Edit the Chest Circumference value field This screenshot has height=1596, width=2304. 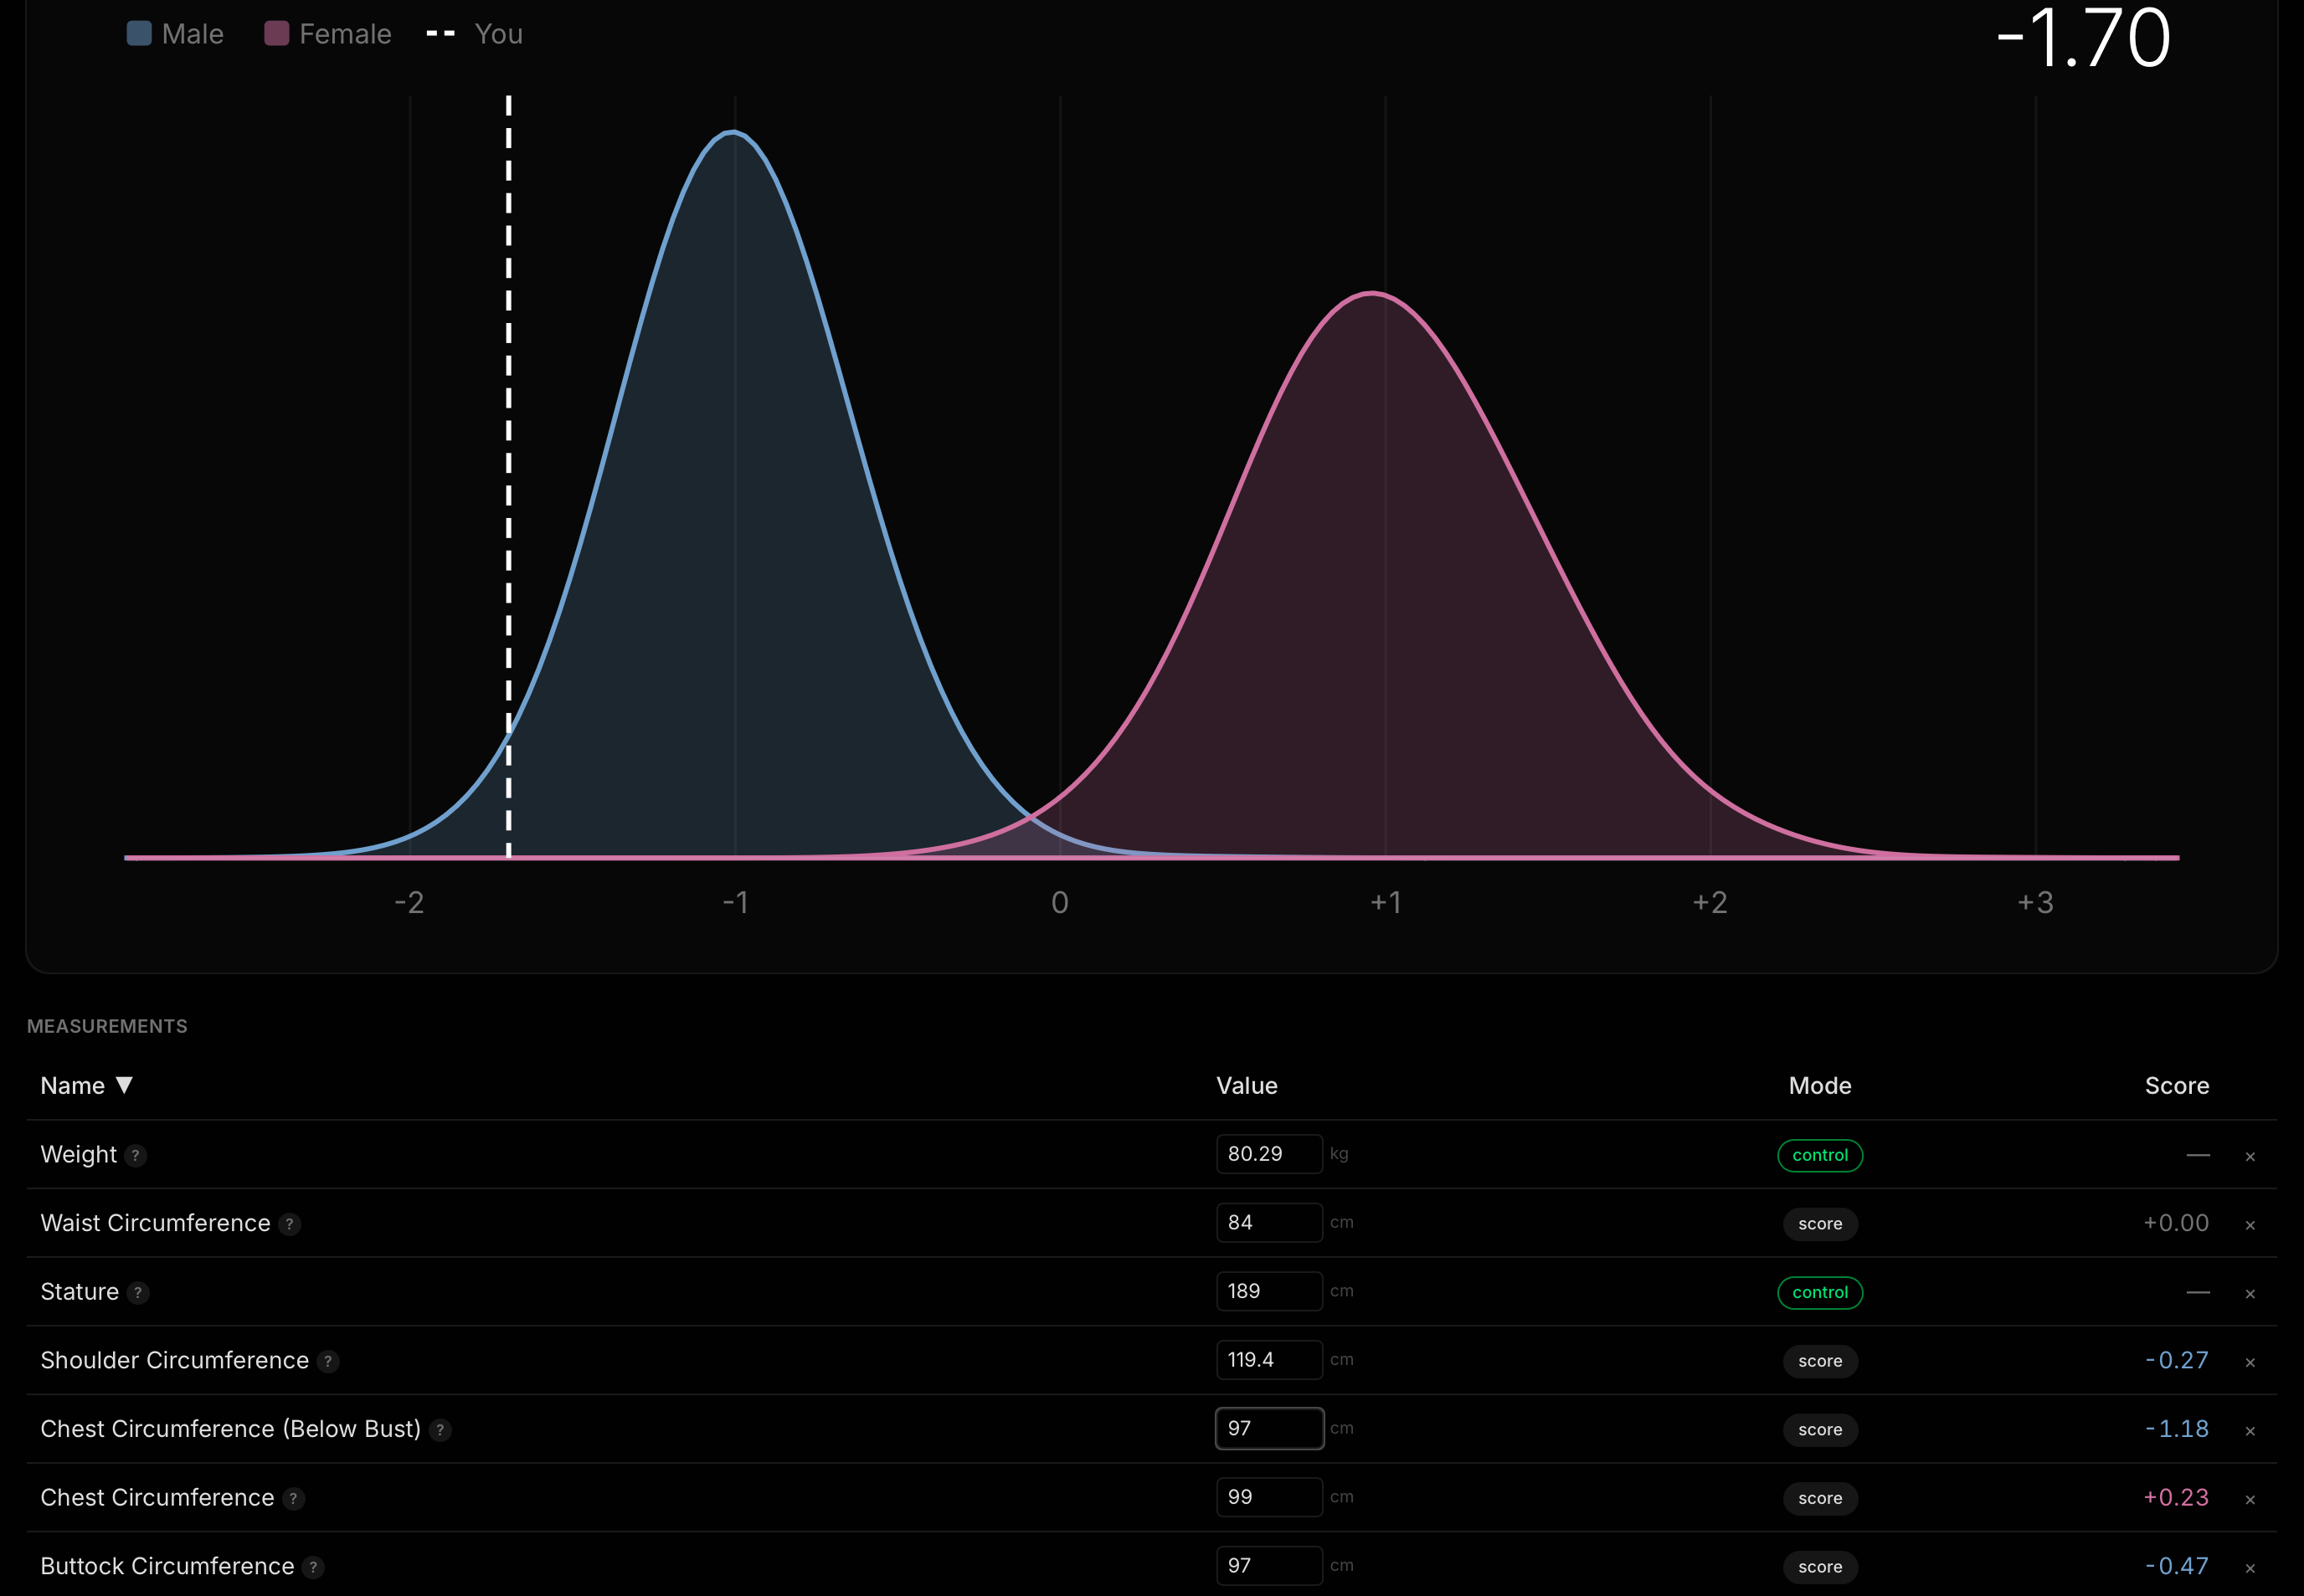click(x=1268, y=1497)
